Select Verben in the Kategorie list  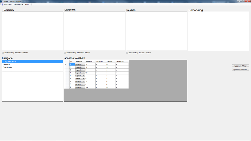(32, 64)
